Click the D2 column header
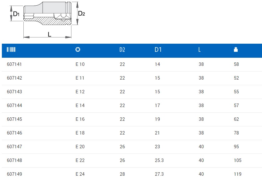262x181 pixels. 122,50
